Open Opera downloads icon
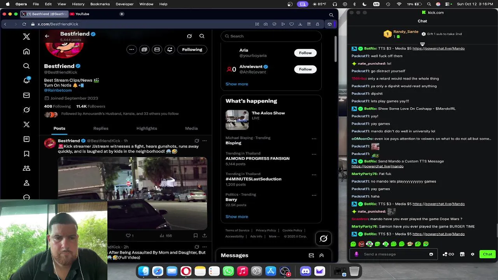Image resolution: width=498 pixels, height=280 pixels. pyautogui.click(x=300, y=24)
